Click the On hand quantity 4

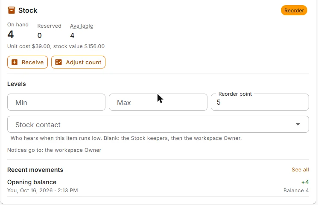(11, 34)
